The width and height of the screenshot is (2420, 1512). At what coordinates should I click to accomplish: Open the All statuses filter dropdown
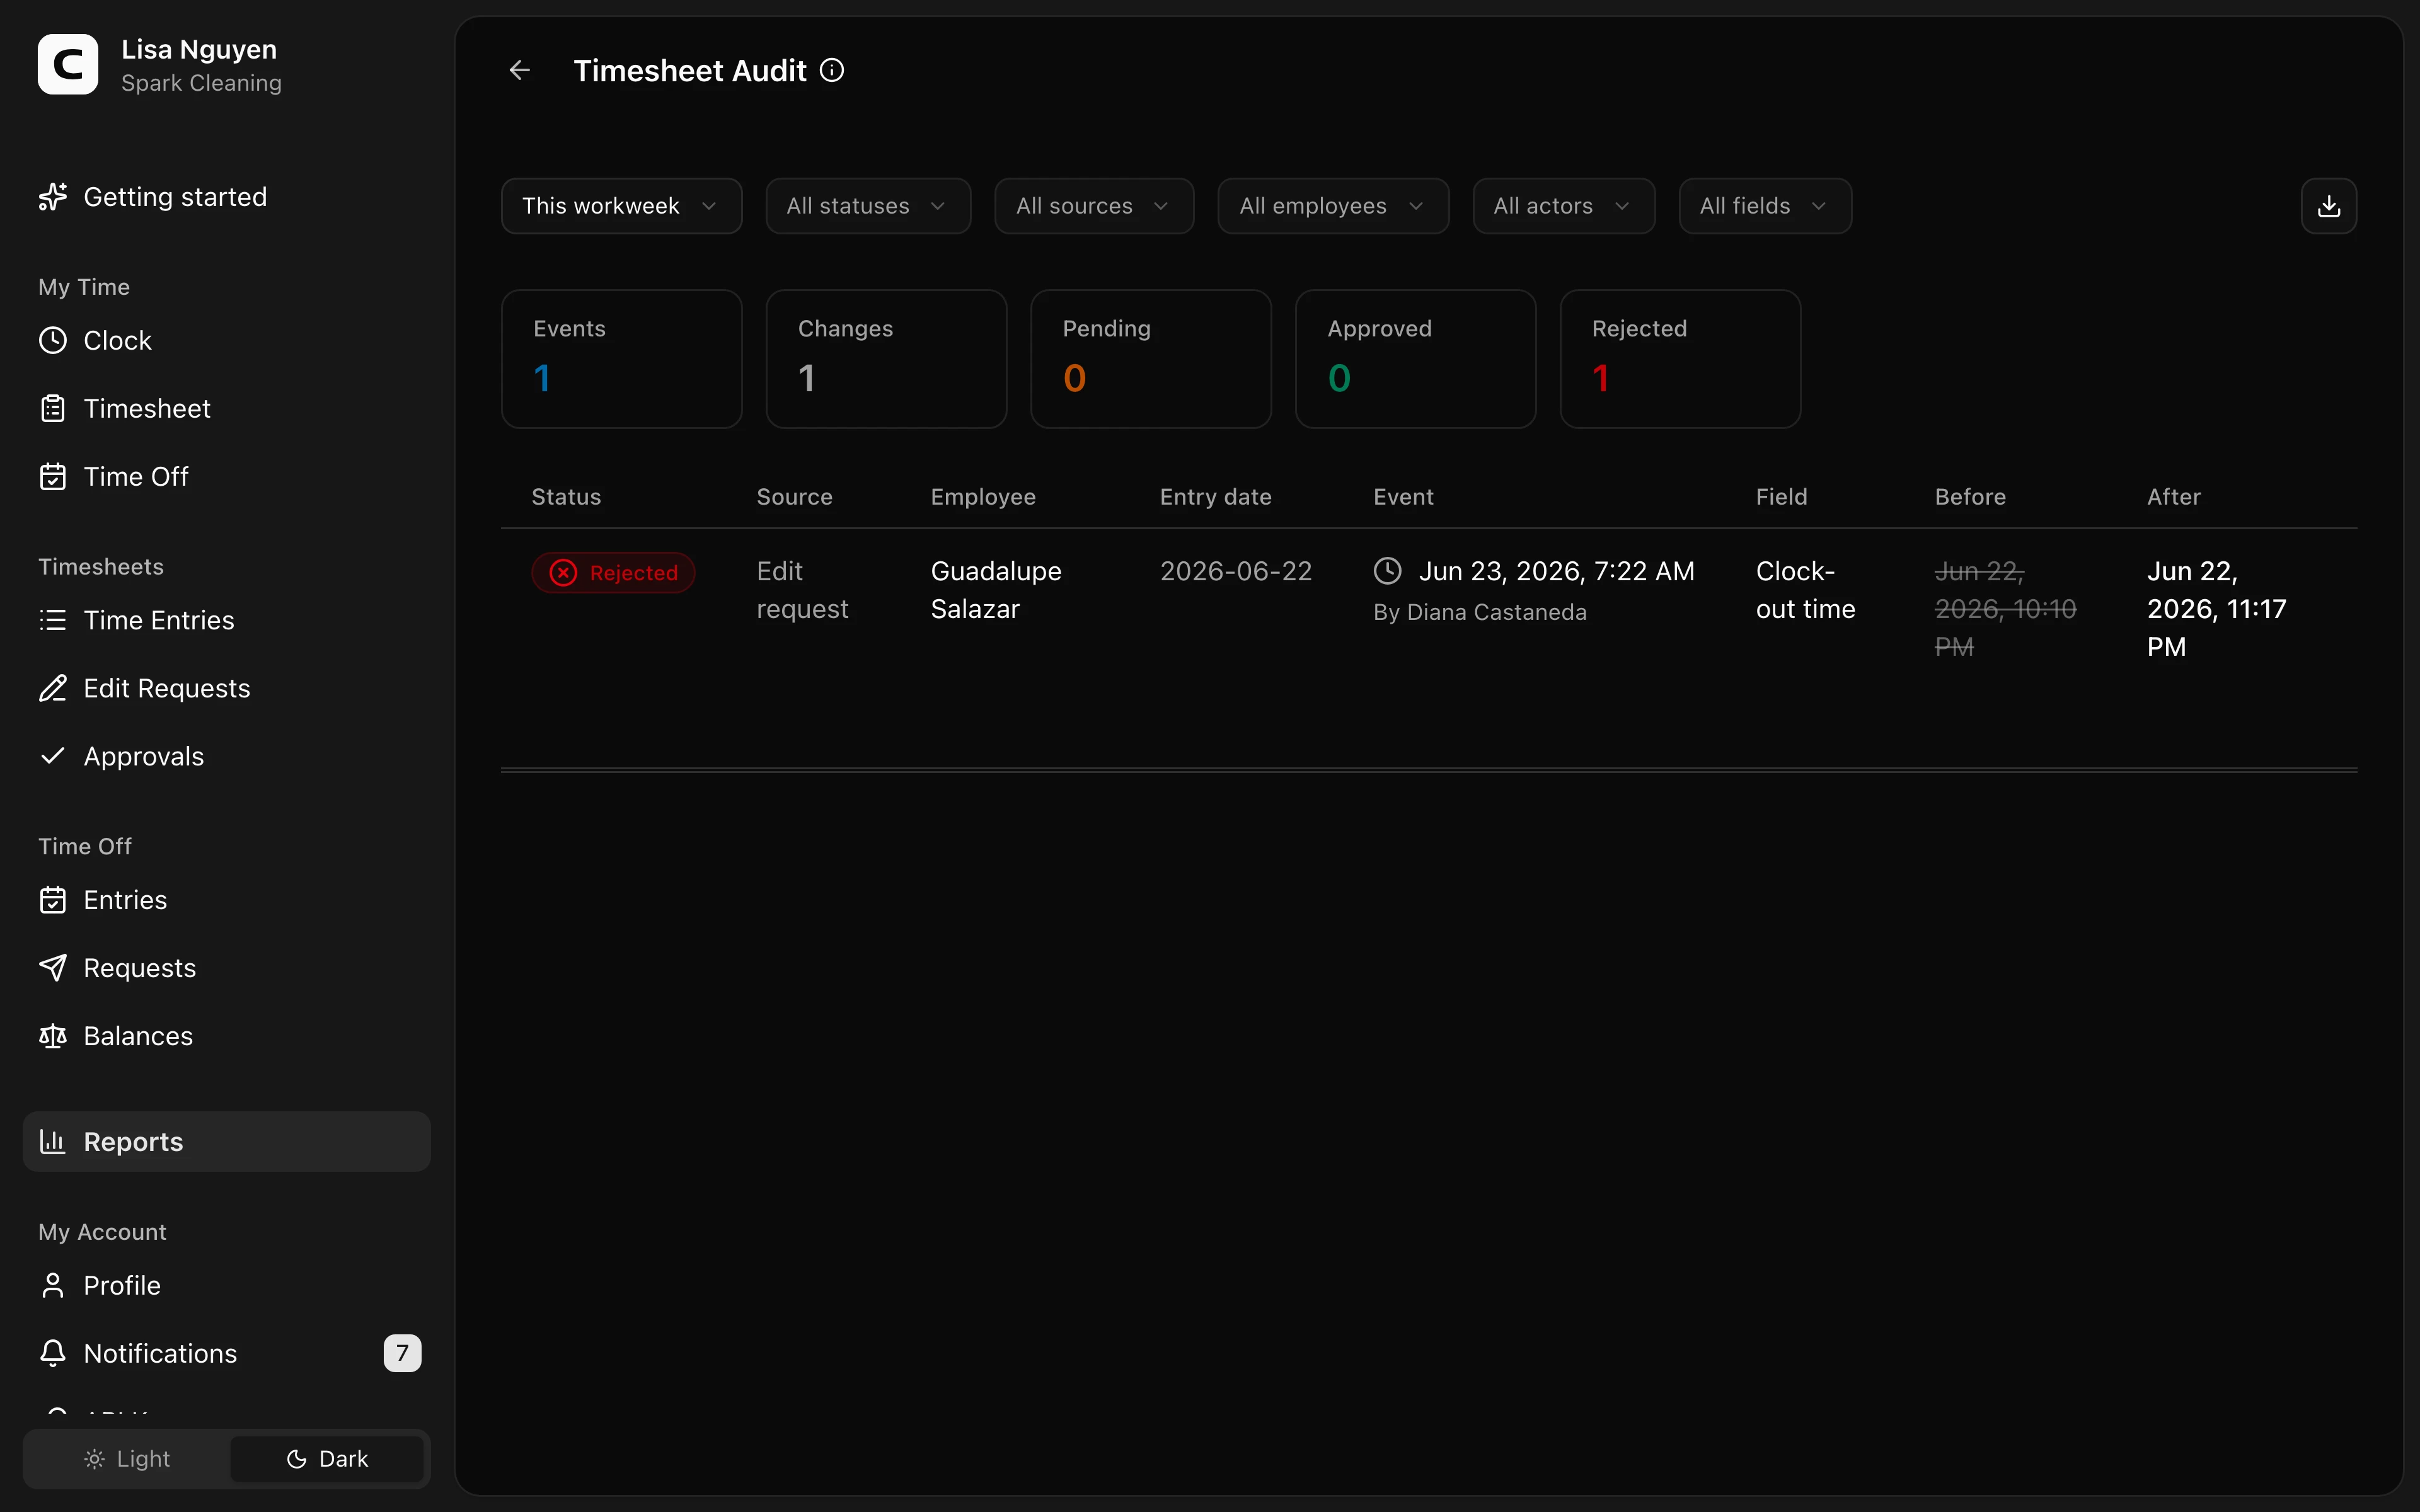(868, 206)
